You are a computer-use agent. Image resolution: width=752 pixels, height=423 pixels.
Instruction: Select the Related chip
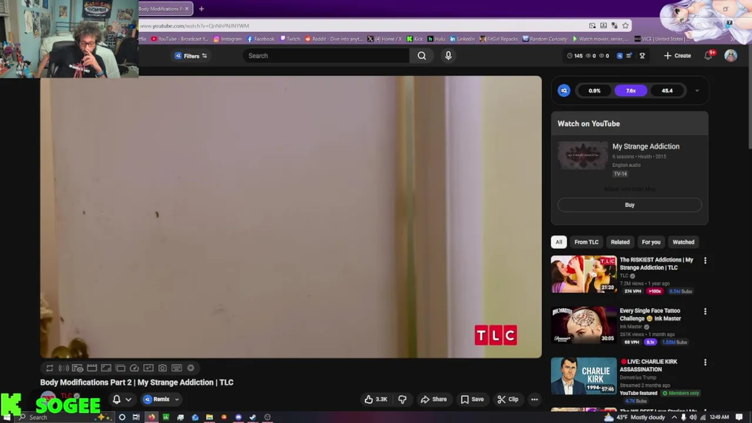620,242
